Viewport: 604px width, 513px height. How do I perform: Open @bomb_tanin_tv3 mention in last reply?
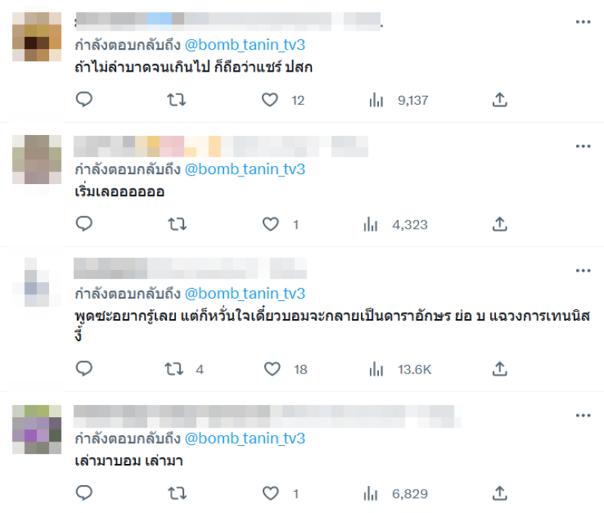click(245, 438)
